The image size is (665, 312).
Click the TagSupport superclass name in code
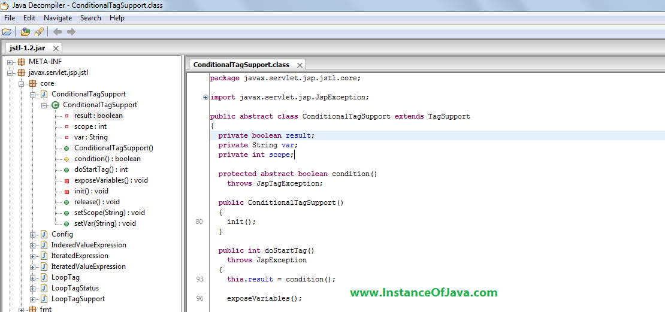click(x=449, y=116)
